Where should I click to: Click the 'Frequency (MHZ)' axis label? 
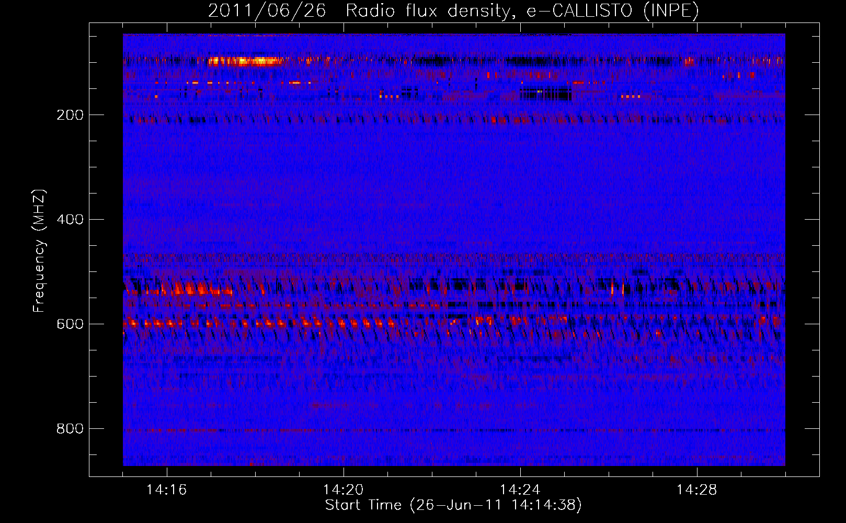coord(39,251)
